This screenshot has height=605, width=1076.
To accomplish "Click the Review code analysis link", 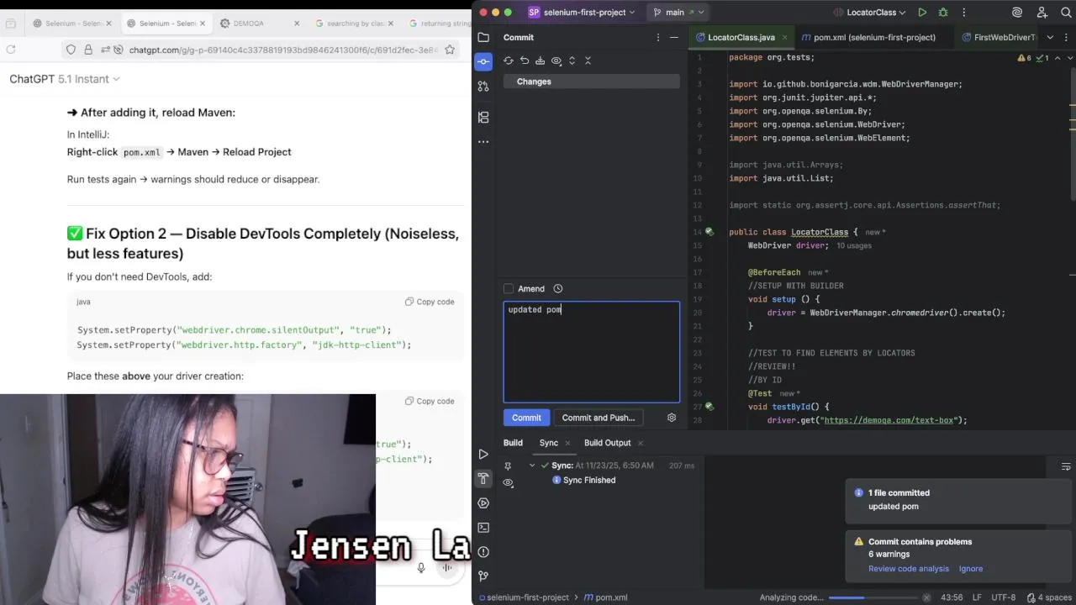I will click(909, 569).
